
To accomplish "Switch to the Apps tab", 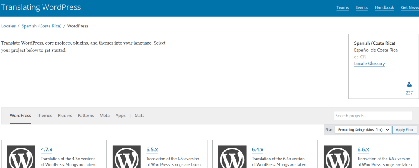I will (x=120, y=116).
